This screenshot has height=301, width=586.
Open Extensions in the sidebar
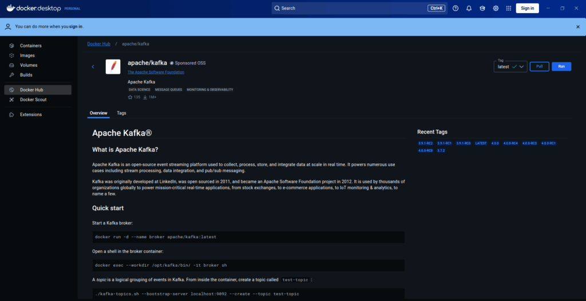[38, 114]
